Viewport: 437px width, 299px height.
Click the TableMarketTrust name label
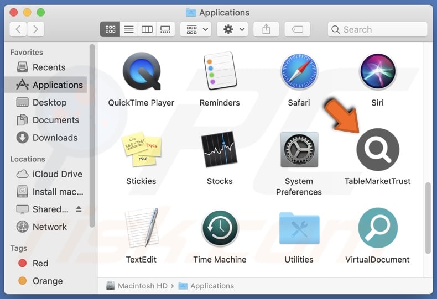[377, 181]
